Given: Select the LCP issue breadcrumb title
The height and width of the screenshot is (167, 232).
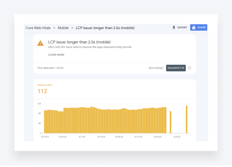Looking at the screenshot, I should [105, 28].
